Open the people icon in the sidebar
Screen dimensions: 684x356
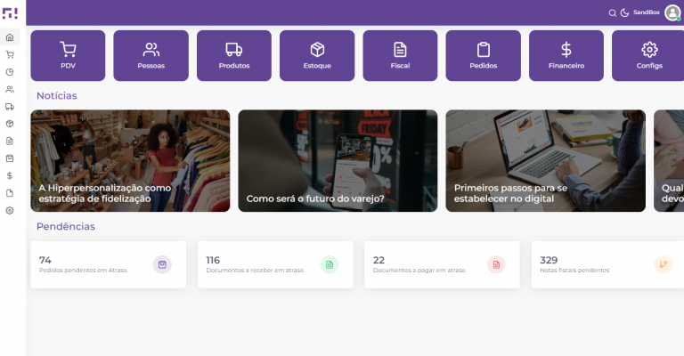[10, 89]
